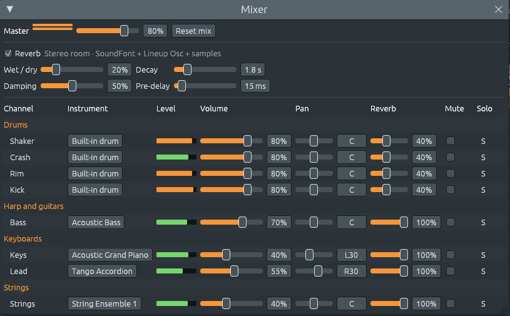Viewport: 510px width, 316px height.
Task: Adjust the Keys pan slider
Action: 314,255
